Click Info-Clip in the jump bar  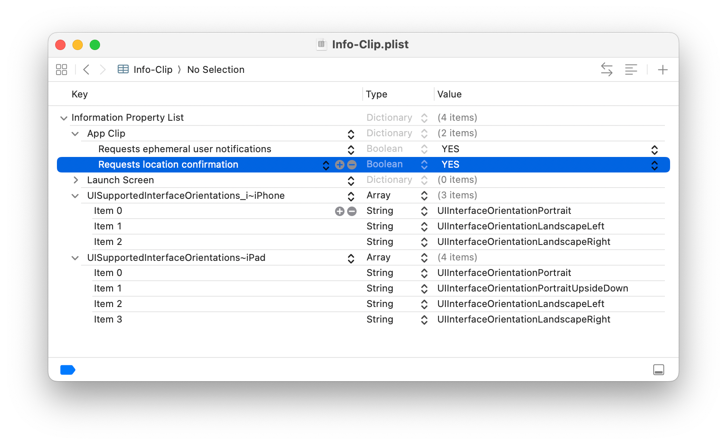pos(153,69)
